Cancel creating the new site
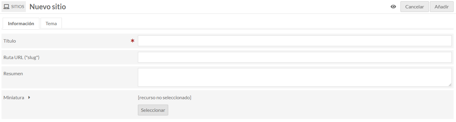 coord(415,7)
